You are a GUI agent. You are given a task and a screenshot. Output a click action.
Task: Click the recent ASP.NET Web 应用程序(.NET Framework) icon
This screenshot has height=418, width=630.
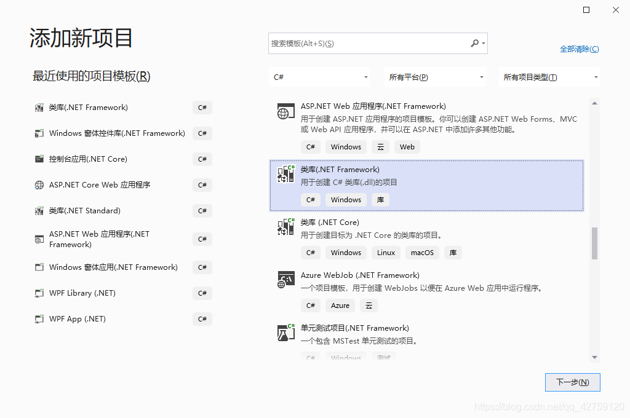(x=39, y=239)
